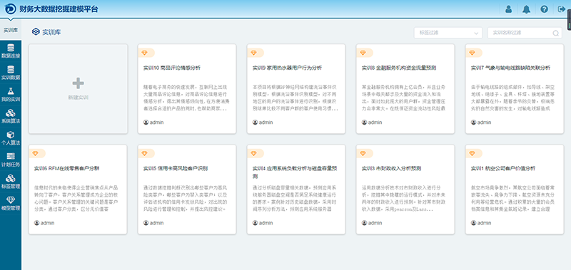Open 实训1 航空公司客户价值分析 title
571x270 pixels.
pos(503,169)
